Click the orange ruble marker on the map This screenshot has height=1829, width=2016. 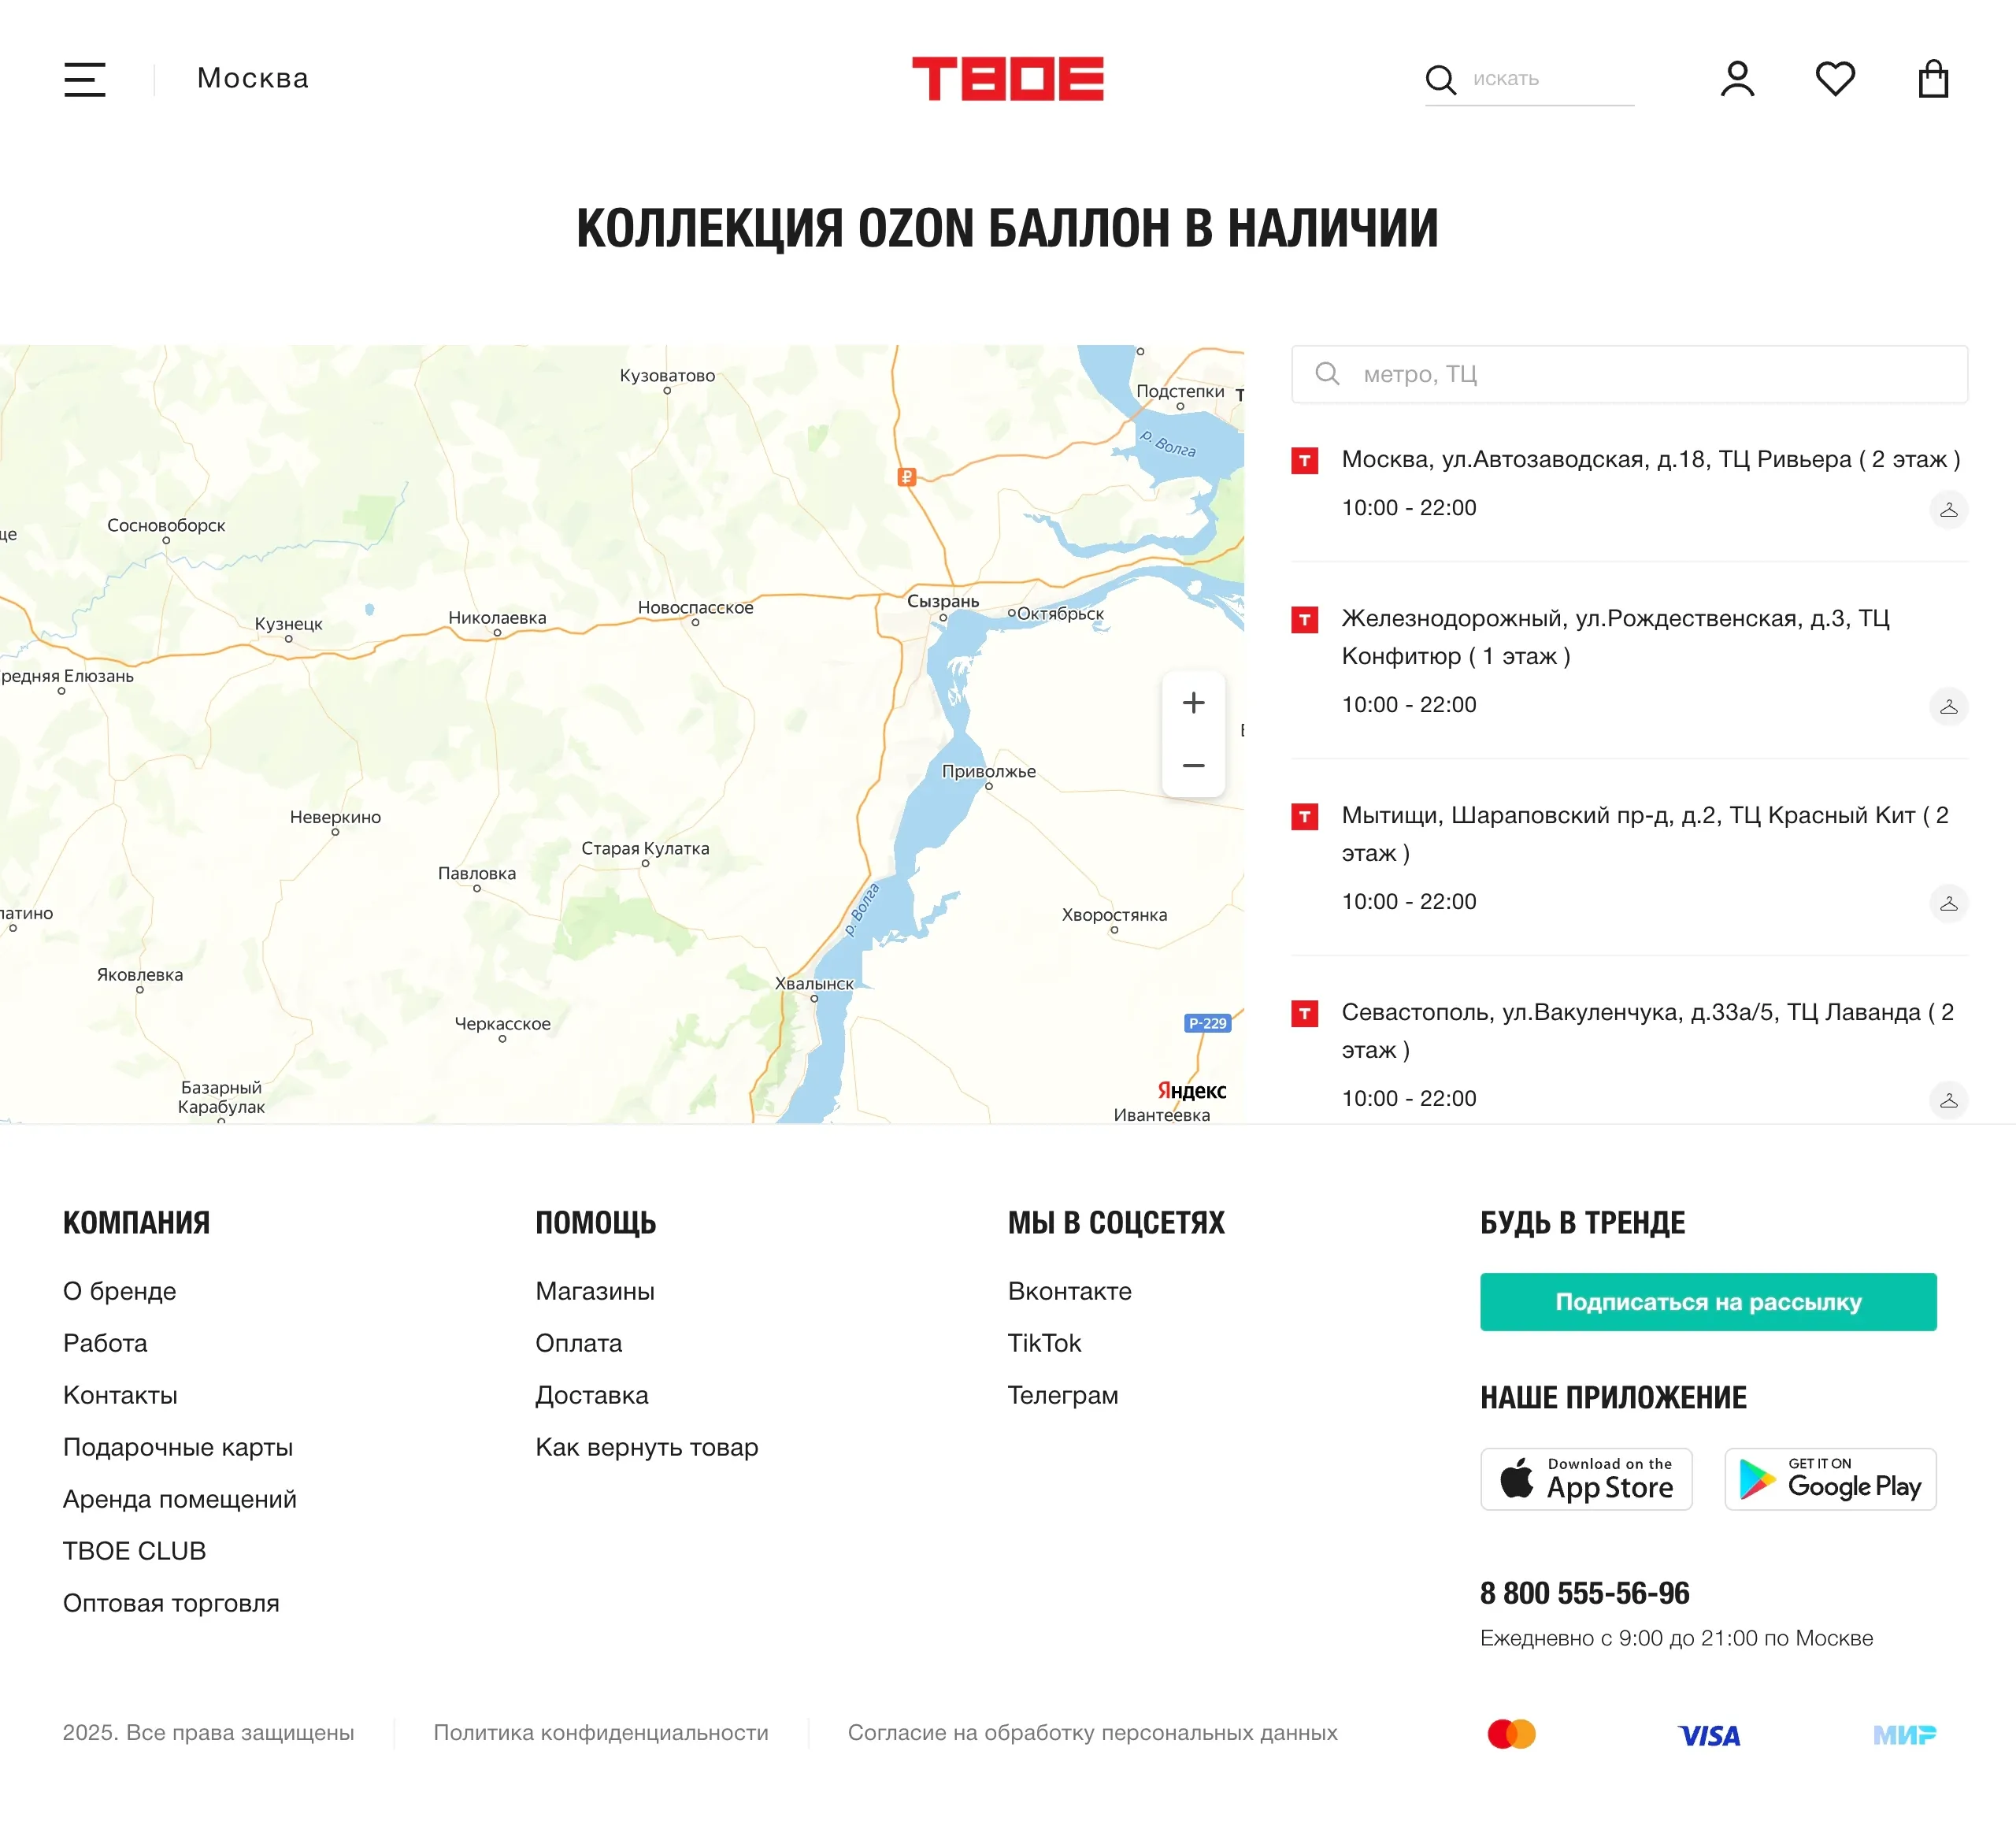[x=907, y=477]
